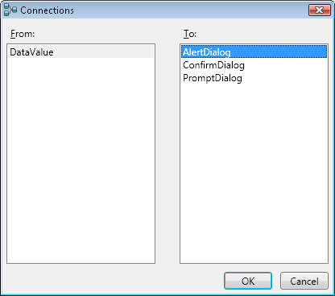This screenshot has width=335, height=296.
Task: Confirm the connection using OK
Action: (x=248, y=281)
